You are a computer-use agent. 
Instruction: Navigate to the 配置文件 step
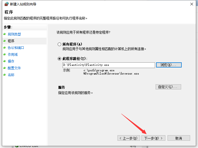point(14,68)
